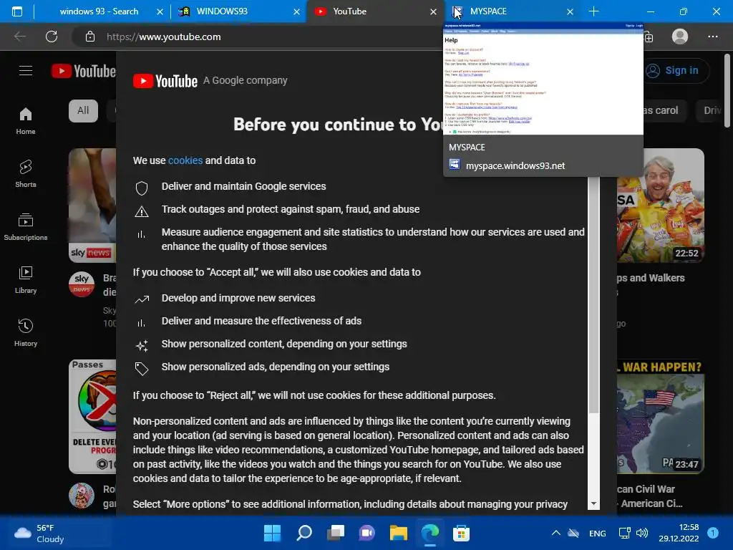This screenshot has height=550, width=733.
Task: Open the WAR HAPPEN? video thumbnail
Action: coord(660,417)
